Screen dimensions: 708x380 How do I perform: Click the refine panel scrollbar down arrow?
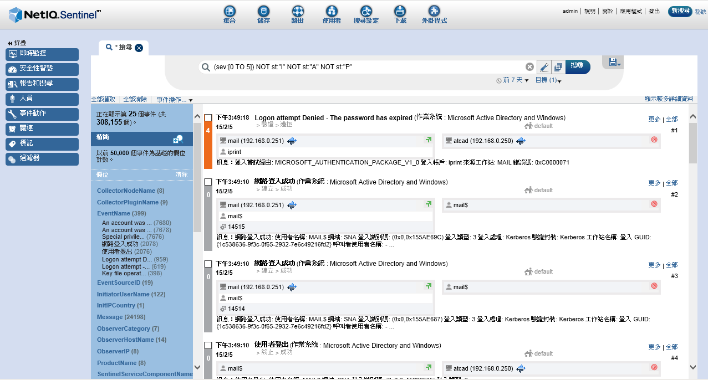click(197, 367)
